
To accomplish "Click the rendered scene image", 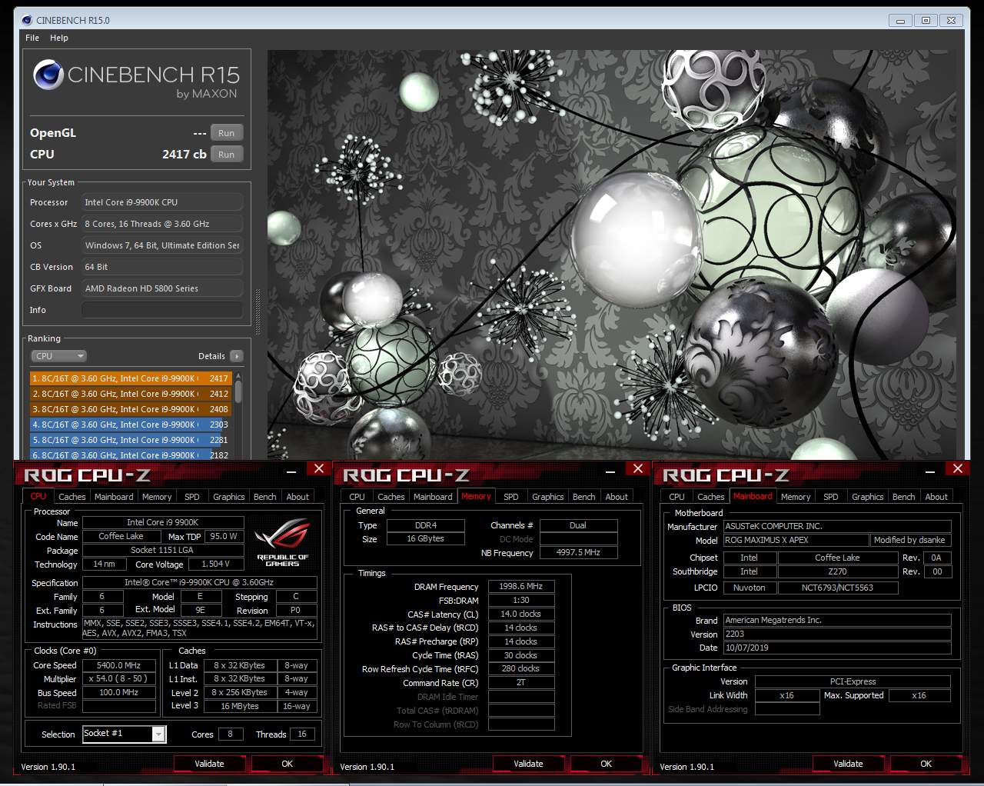I will (x=612, y=255).
